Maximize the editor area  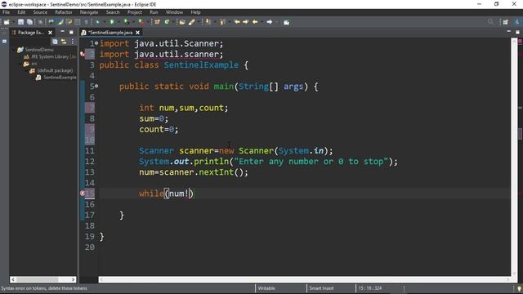pyautogui.click(x=517, y=33)
